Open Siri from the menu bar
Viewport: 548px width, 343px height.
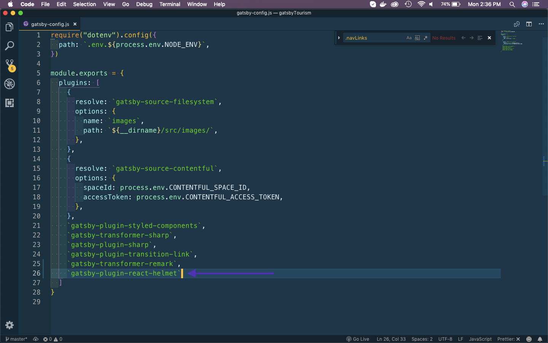525,4
